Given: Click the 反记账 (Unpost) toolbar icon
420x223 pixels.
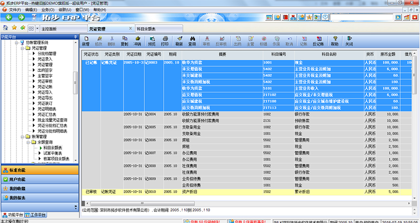Looking at the screenshot, I should 318,41.
